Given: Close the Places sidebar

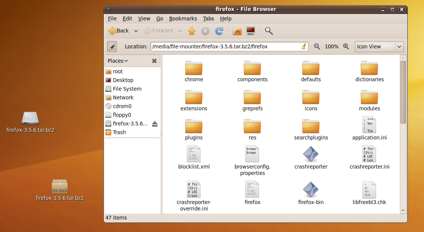Looking at the screenshot, I should [x=154, y=61].
